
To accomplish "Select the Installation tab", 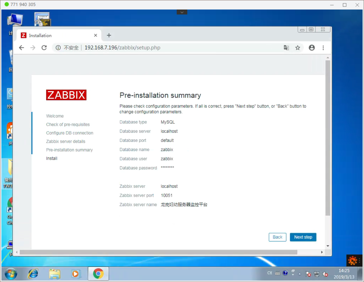I will (59, 35).
